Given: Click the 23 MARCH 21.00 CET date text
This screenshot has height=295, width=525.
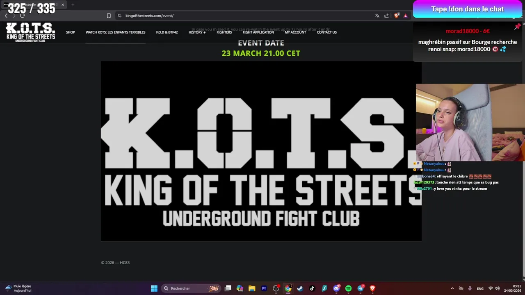Looking at the screenshot, I should click(261, 53).
